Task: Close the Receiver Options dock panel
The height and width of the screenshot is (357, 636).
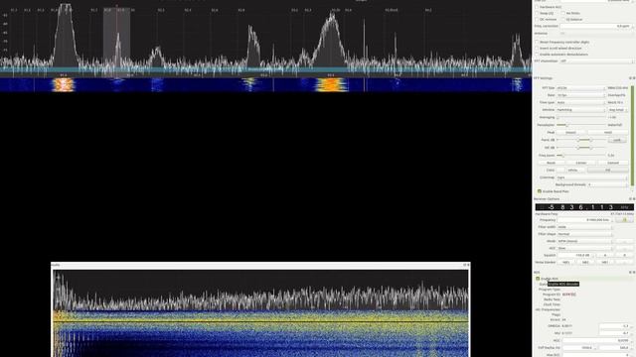Action: pos(634,199)
